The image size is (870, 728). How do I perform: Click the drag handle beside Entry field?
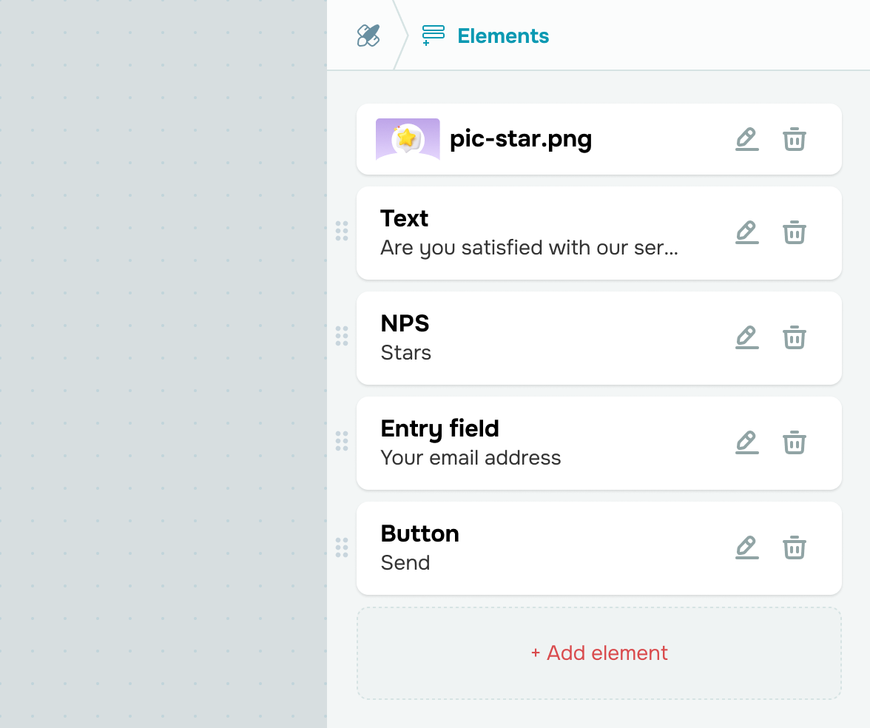tap(342, 441)
